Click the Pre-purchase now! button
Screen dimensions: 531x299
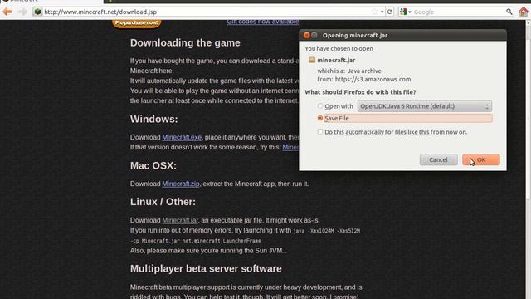pyautogui.click(x=136, y=22)
